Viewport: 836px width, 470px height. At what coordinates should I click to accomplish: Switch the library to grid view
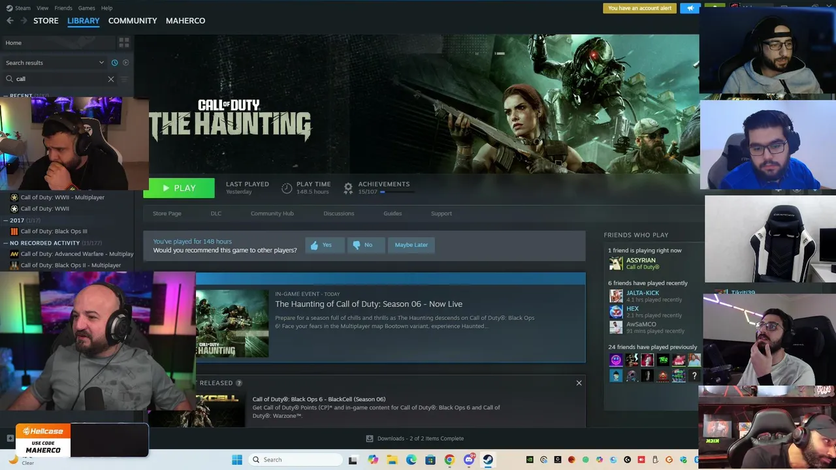[x=124, y=42]
